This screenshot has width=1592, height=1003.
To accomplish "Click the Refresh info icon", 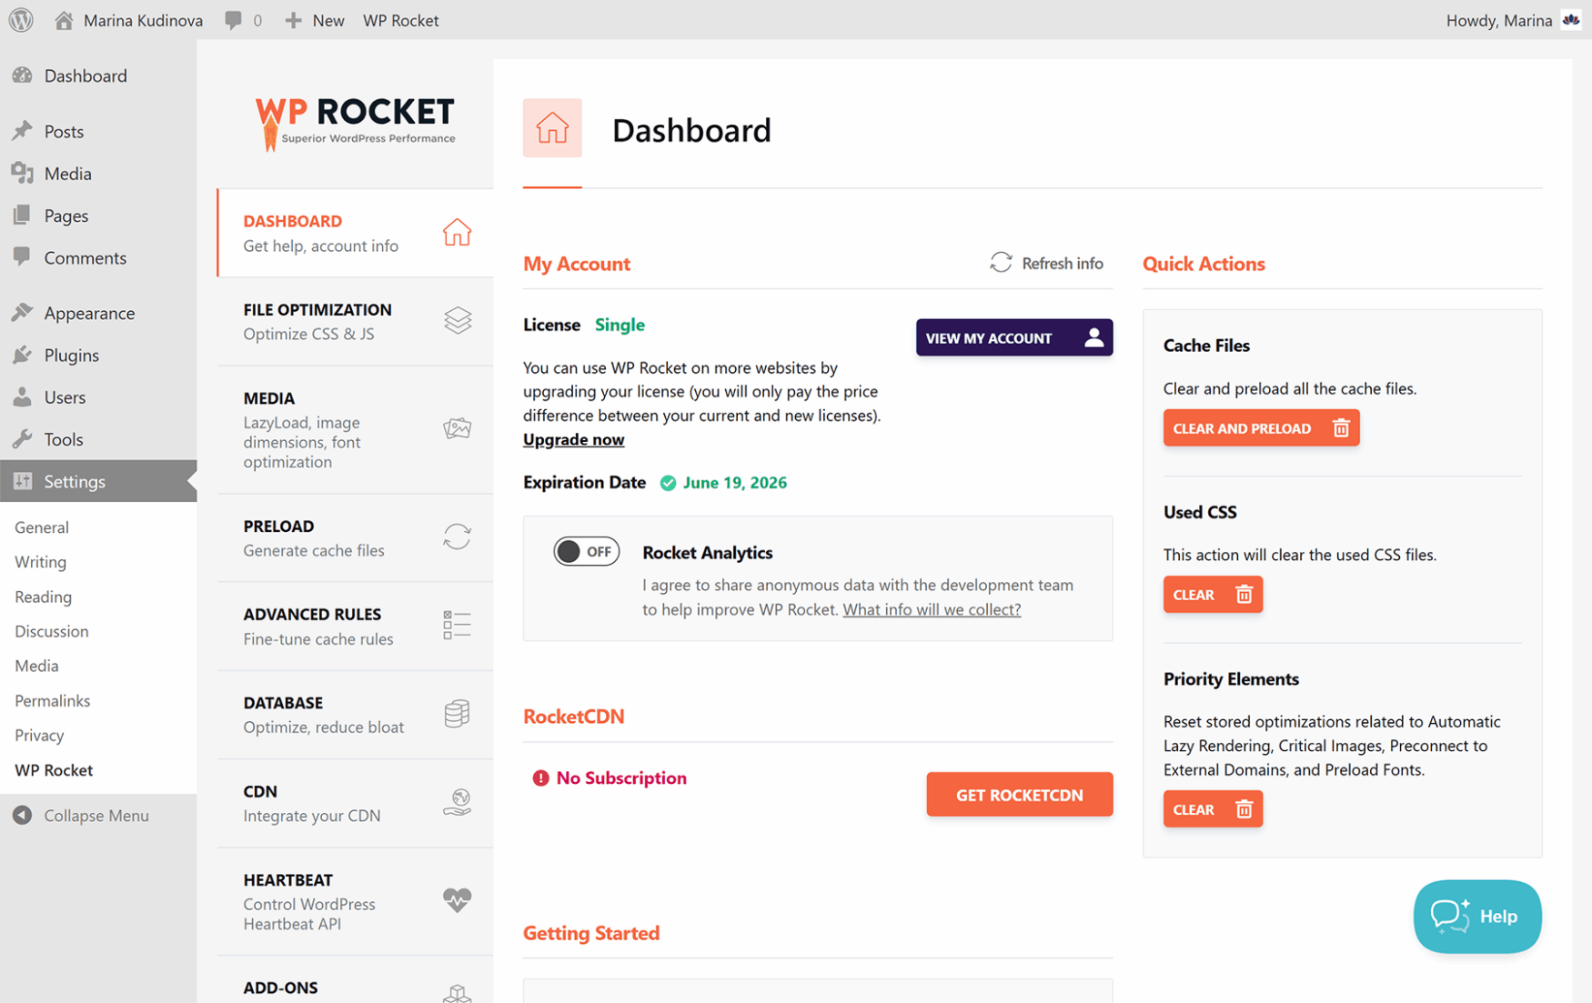I will pos(1000,263).
